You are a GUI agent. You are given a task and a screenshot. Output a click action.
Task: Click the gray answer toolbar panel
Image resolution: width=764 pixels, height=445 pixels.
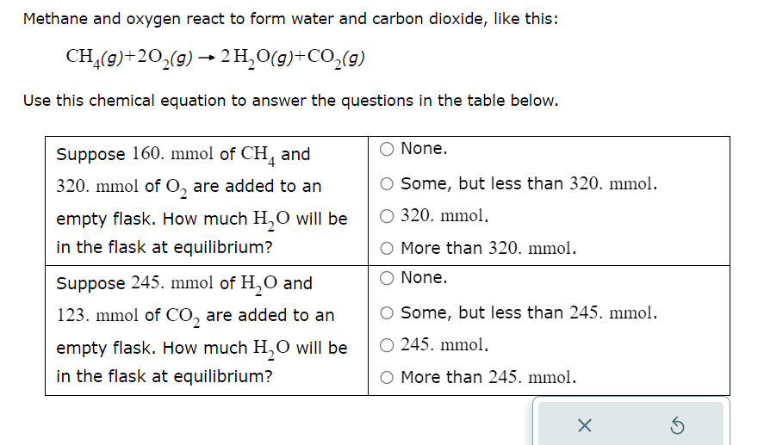click(x=631, y=423)
